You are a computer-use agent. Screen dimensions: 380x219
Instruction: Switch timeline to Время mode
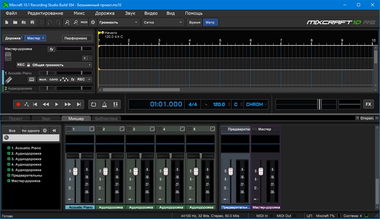coord(195,23)
